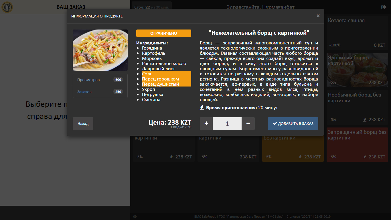The width and height of the screenshot is (391, 220).
Task: Click the orange ОГРАНИЧЕНО status badge
Action: pyautogui.click(x=163, y=33)
